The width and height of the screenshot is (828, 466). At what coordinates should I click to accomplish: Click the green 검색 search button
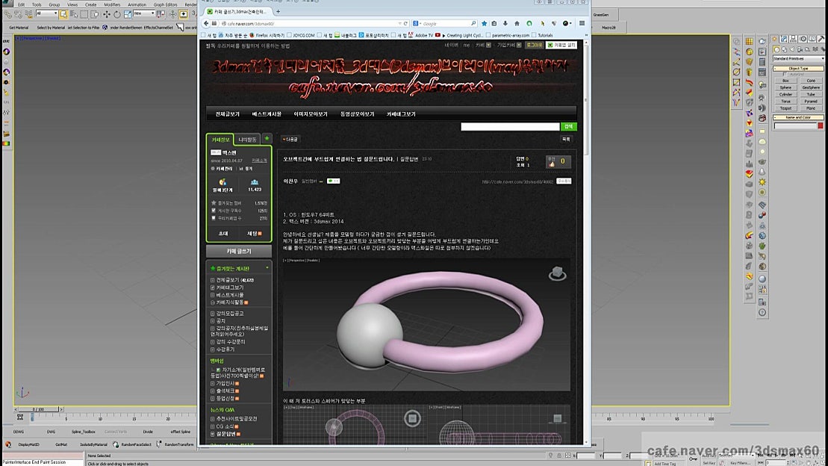[x=568, y=127]
